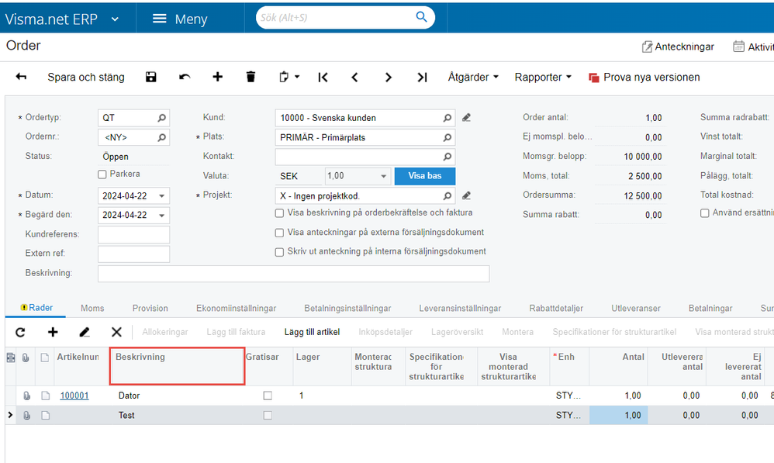The height and width of the screenshot is (463, 774).
Task: Go to first record icon
Action: coord(323,77)
